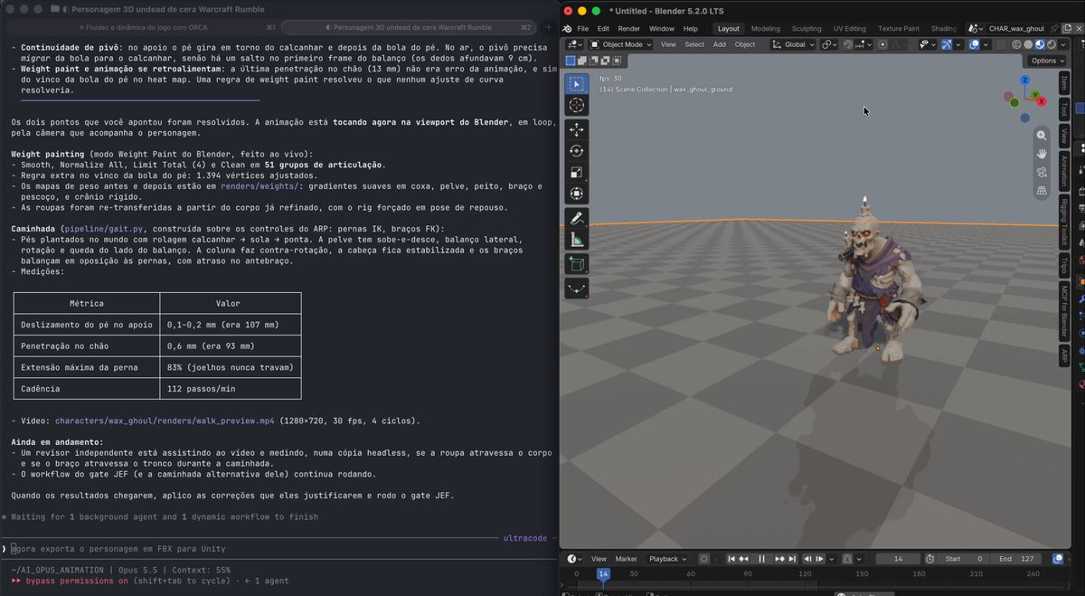Activate the Scale tool in Blender toolbar
Screen dimensions: 1085x596
577,172
